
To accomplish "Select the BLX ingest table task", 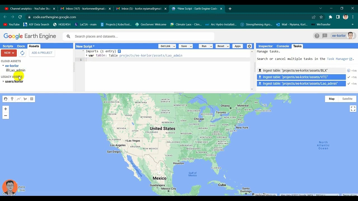I will pos(301,70).
